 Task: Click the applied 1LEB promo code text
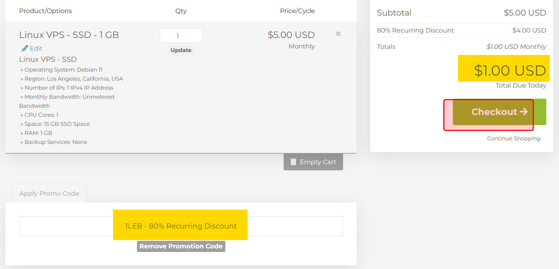[x=181, y=226]
